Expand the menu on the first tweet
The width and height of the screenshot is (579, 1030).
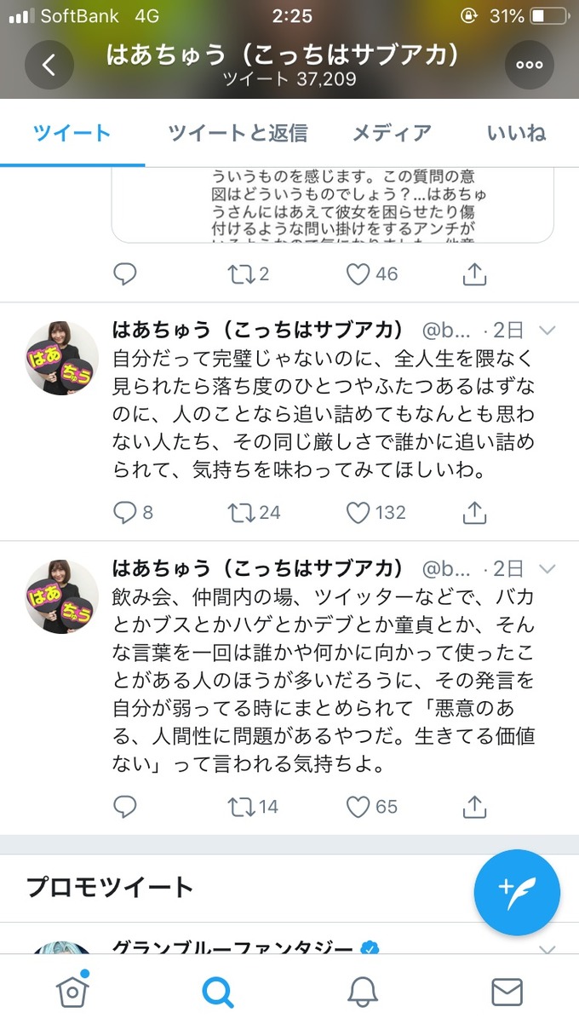pos(548,329)
